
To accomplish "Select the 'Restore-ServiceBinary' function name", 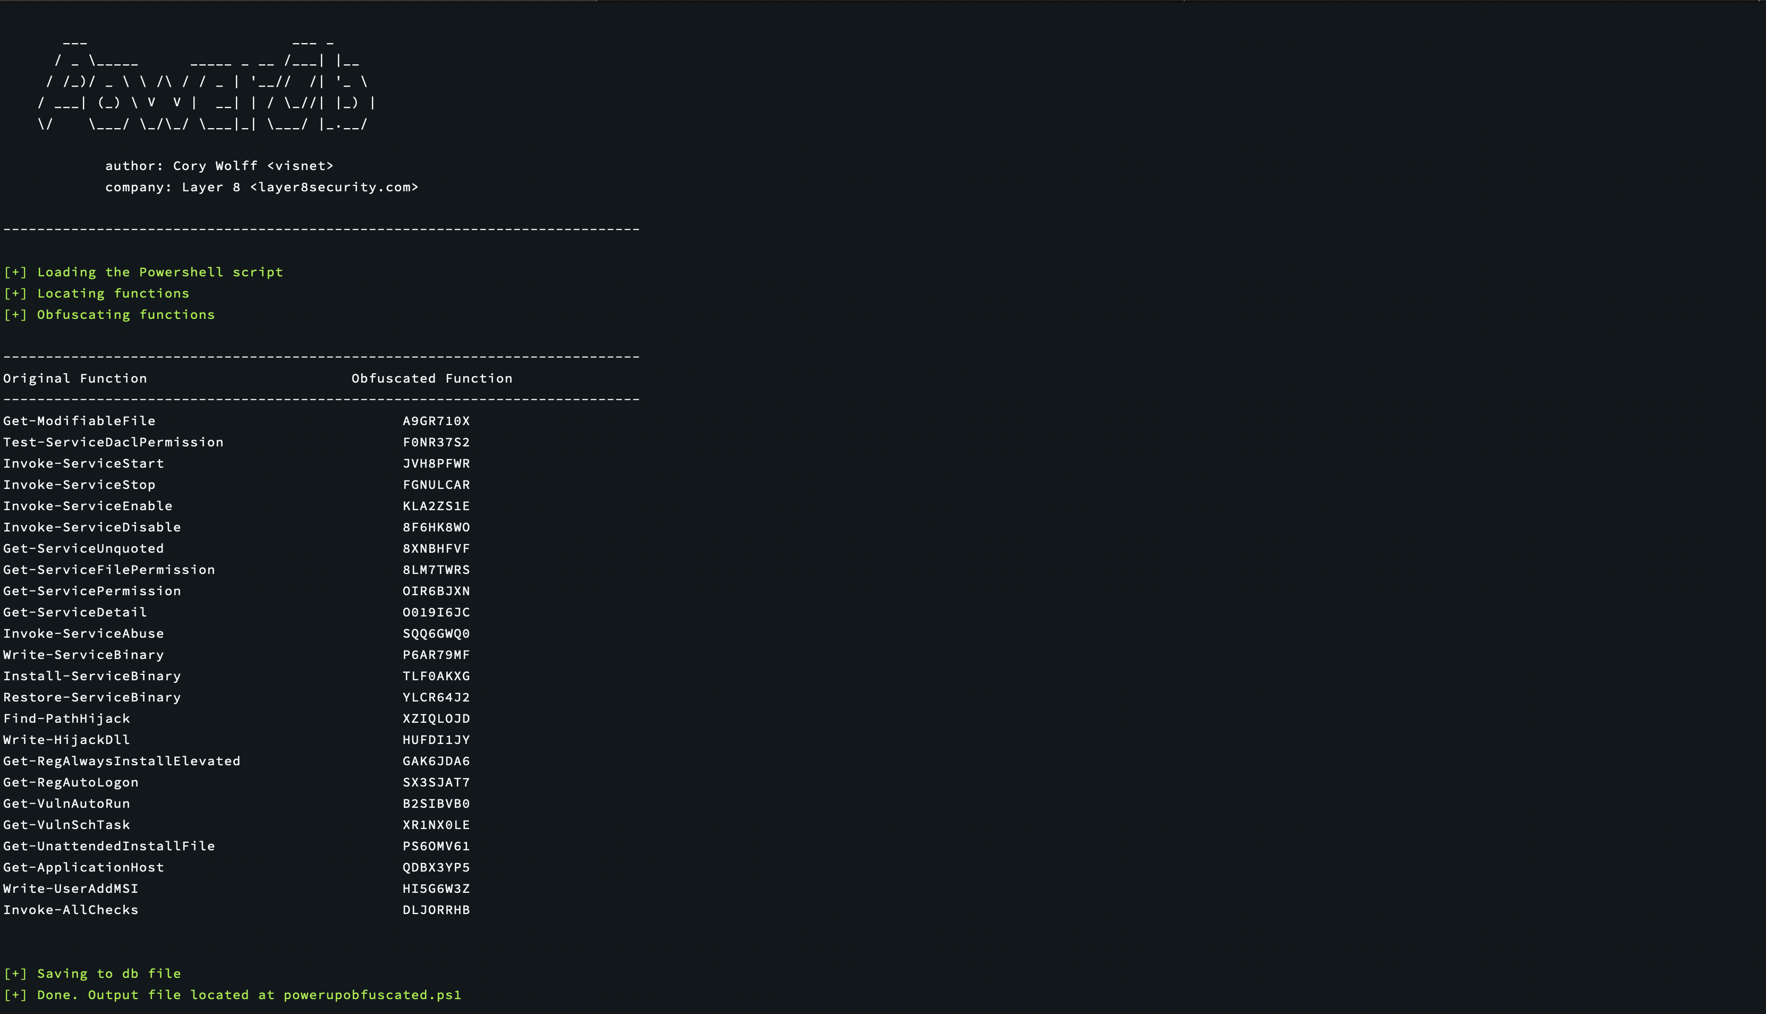I will pyautogui.click(x=92, y=697).
